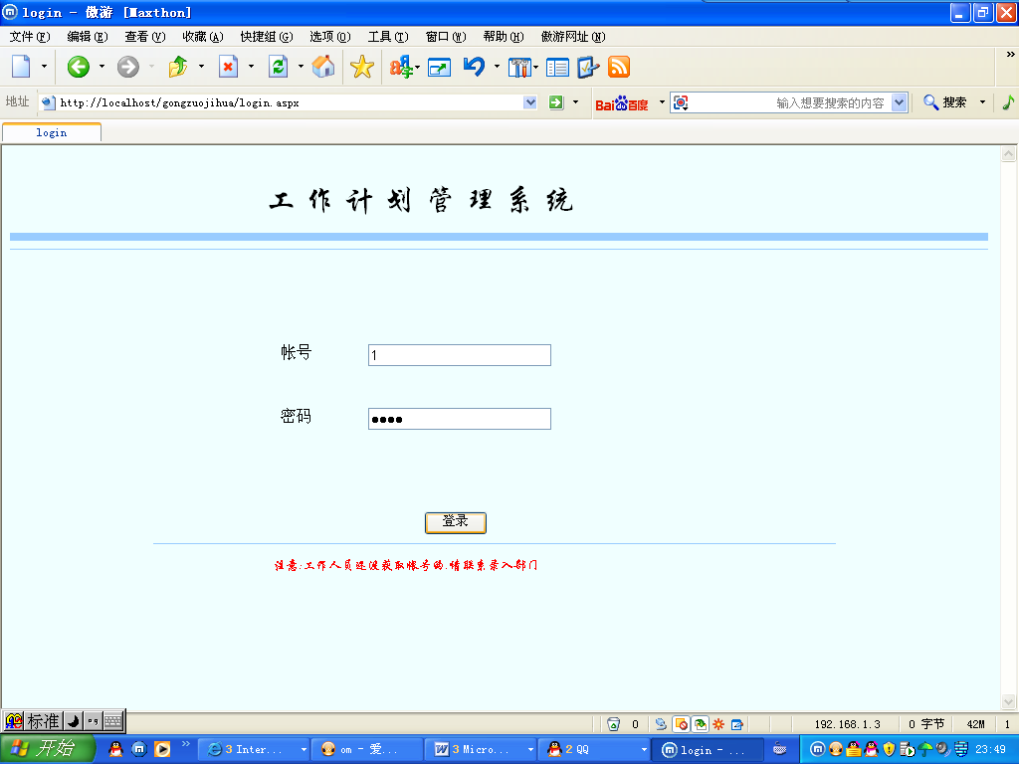Open the tools (wrench) toolbar icon
The width and height of the screenshot is (1019, 764).
(519, 67)
